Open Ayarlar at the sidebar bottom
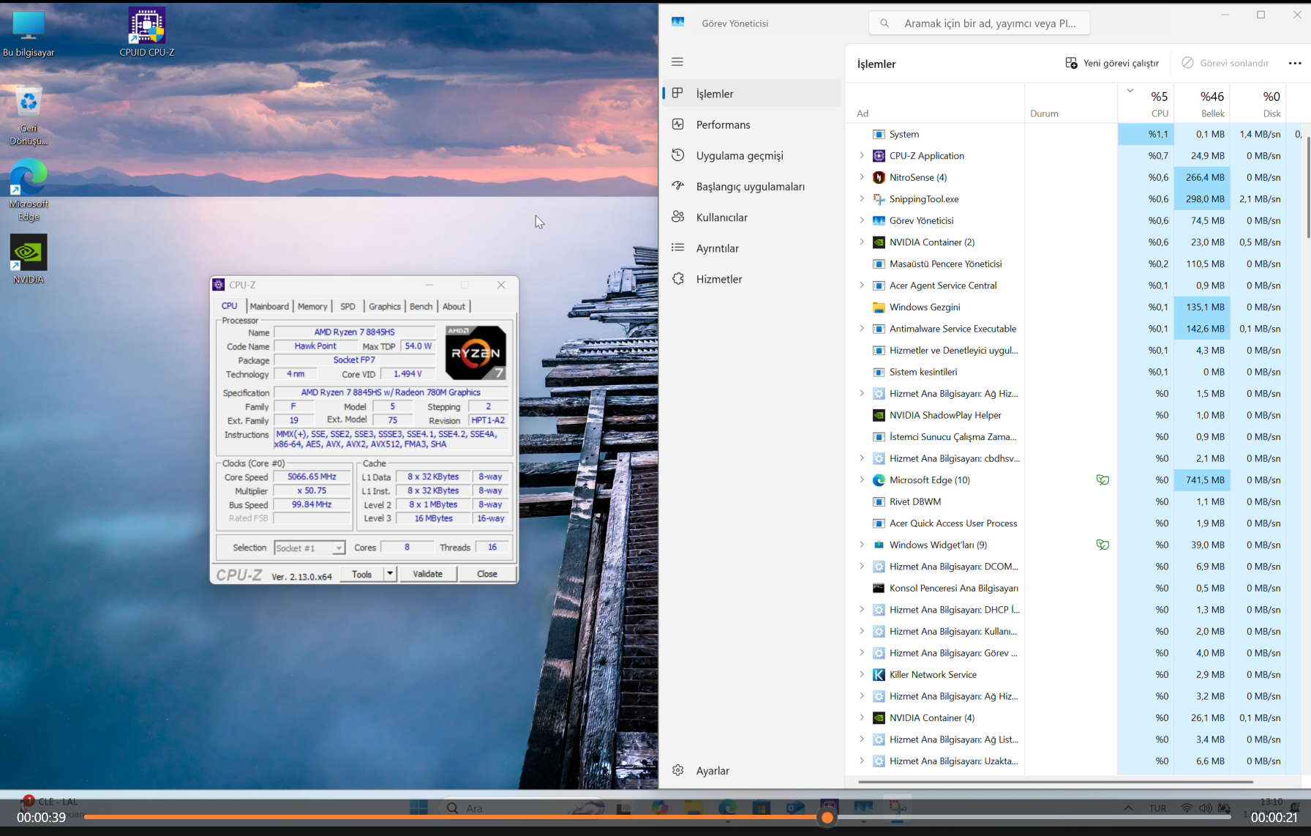1311x836 pixels. click(x=752, y=771)
